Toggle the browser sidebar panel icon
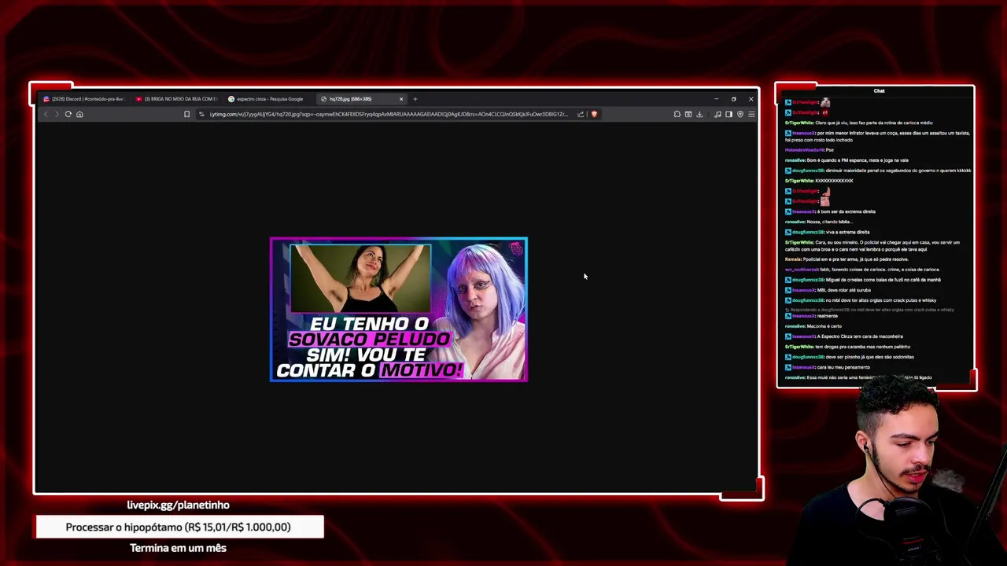Viewport: 1007px width, 566px height. click(x=729, y=114)
